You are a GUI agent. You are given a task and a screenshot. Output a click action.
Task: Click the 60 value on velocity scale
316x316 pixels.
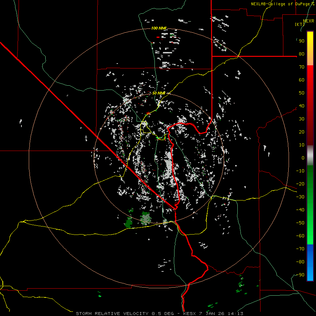(x=302, y=80)
